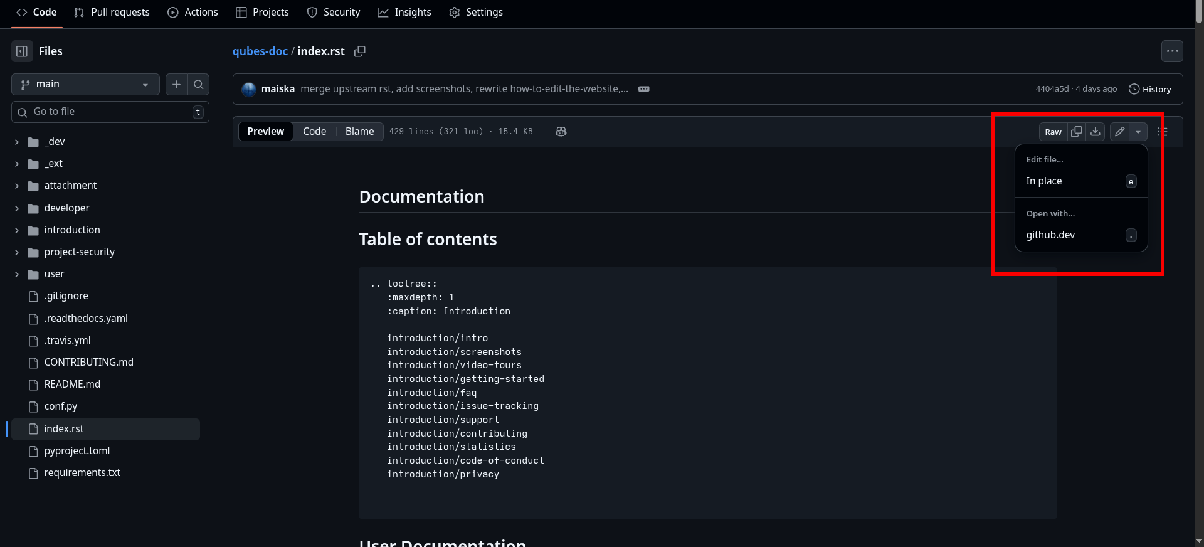
Task: Open the qubes-doc breadcrumb link
Action: click(260, 51)
